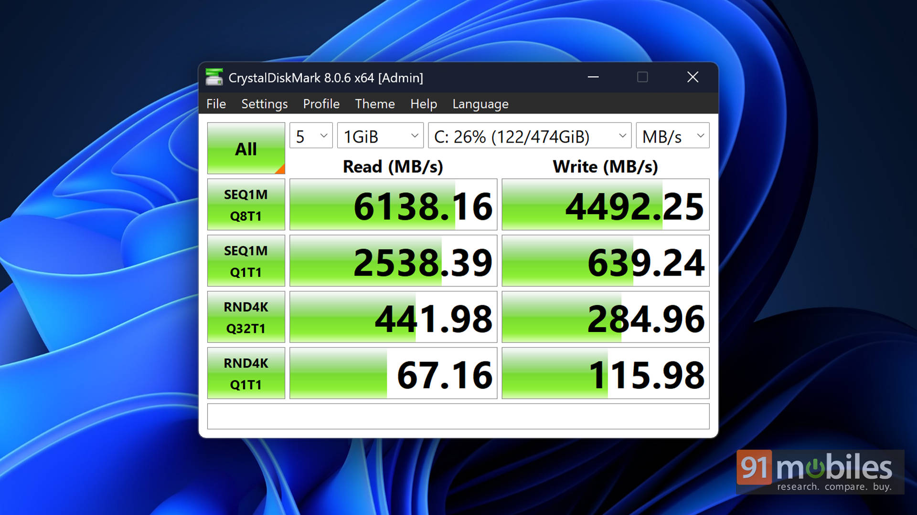Open the Settings menu

click(x=264, y=104)
